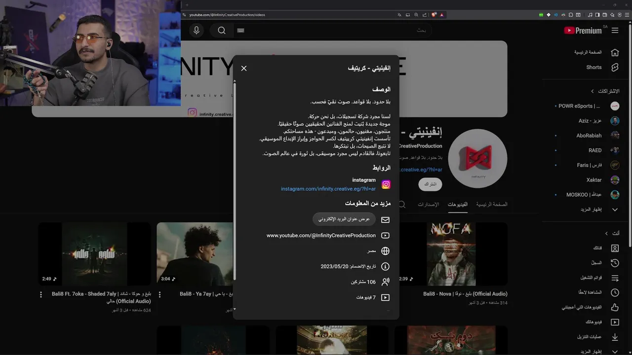Open the Home icon in the sidebar
Viewport: 632px width, 355px height.
(x=615, y=52)
